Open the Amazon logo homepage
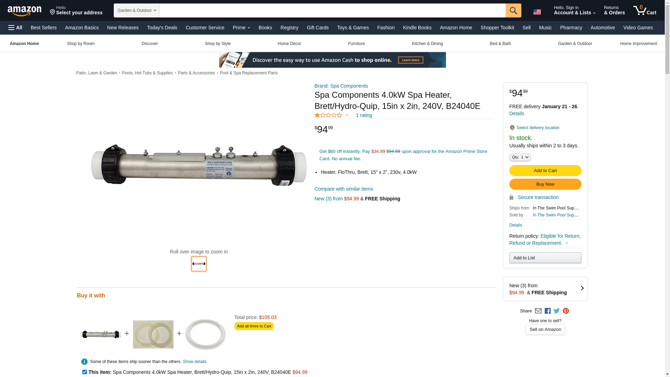The image size is (670, 377). [24, 11]
